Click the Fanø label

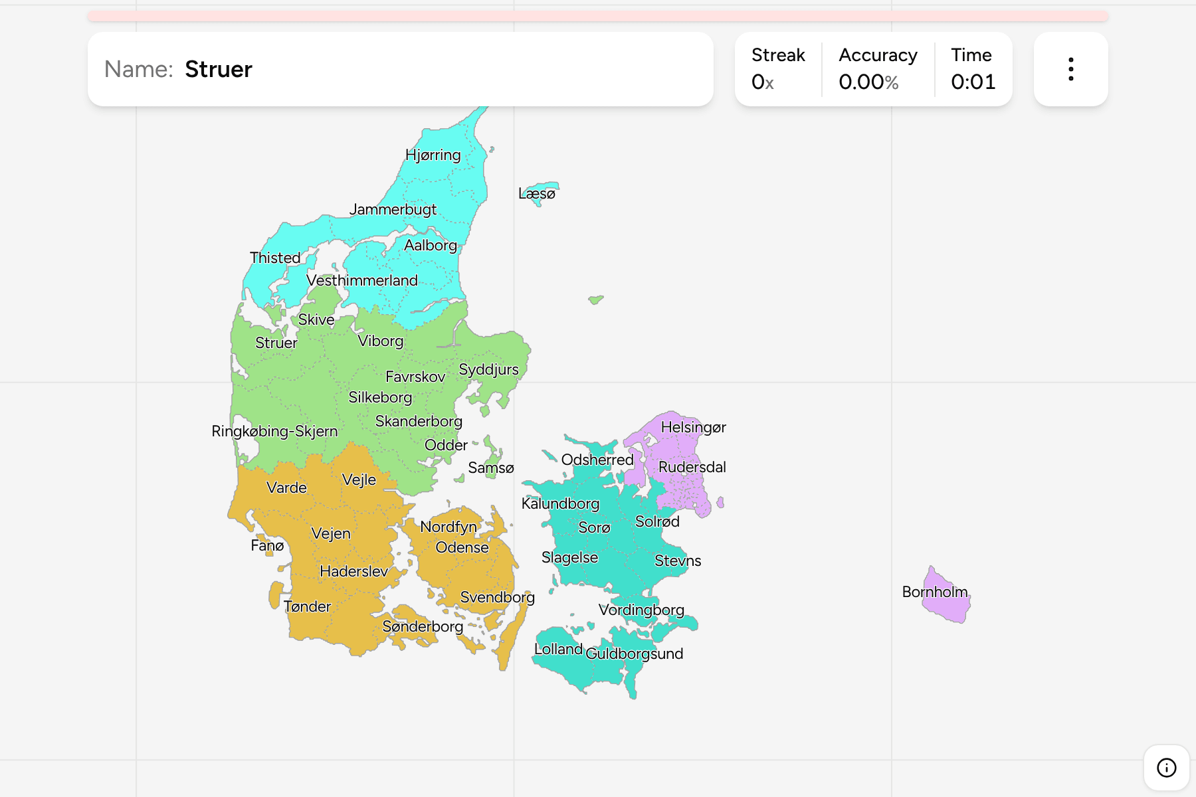pos(267,545)
